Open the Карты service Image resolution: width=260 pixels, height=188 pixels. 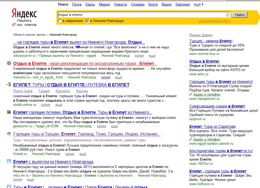pos(90,4)
